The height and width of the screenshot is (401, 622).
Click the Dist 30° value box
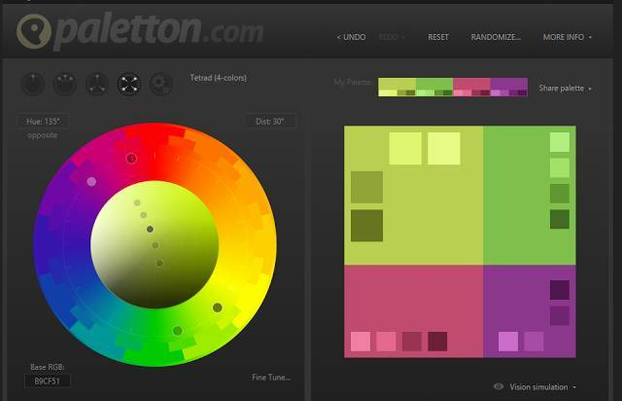(x=270, y=122)
